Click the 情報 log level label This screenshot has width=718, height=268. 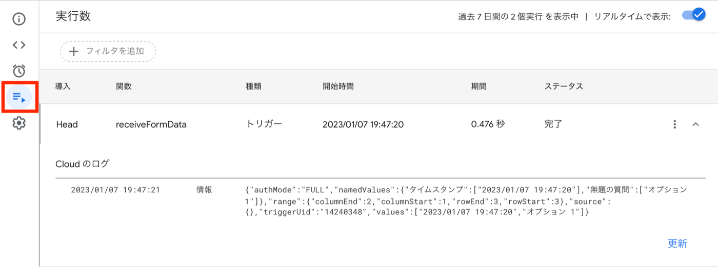(x=204, y=190)
